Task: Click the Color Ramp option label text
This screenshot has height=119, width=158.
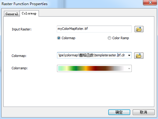Action: coord(121,38)
